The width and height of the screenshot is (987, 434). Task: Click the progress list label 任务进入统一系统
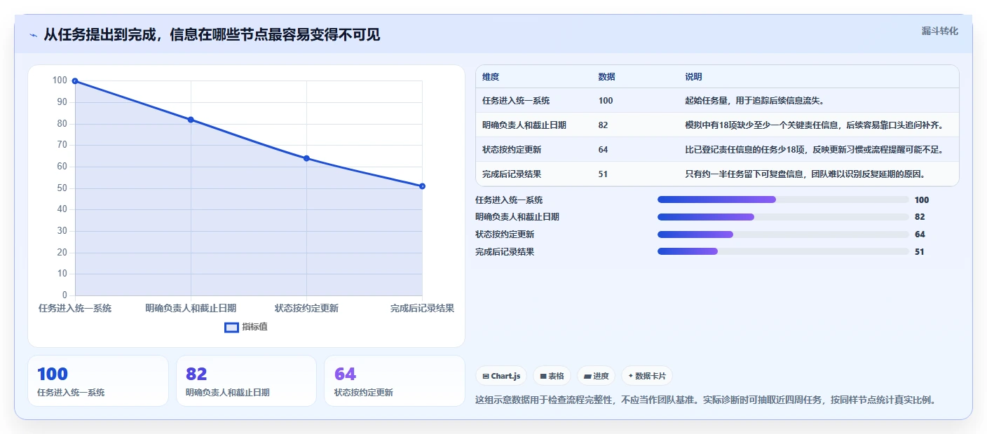[x=509, y=200]
